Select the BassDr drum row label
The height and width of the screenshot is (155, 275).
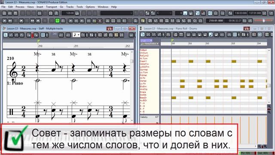click(x=143, y=98)
